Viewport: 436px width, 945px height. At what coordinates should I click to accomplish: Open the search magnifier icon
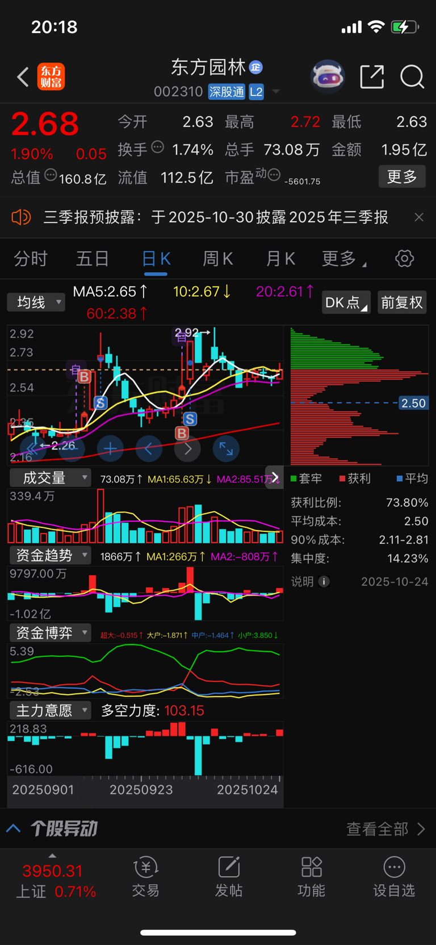coord(412,77)
